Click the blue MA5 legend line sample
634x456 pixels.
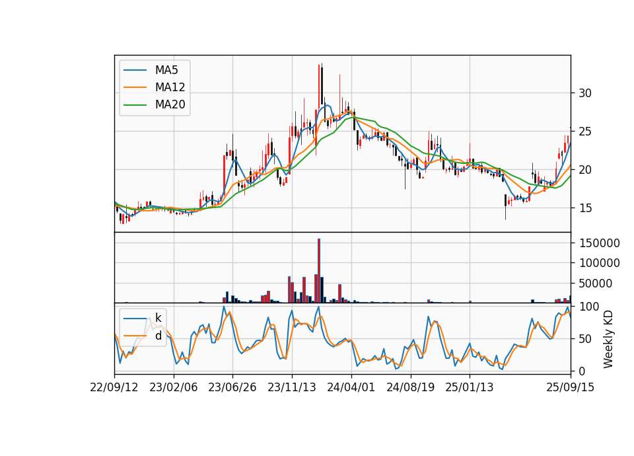point(135,70)
